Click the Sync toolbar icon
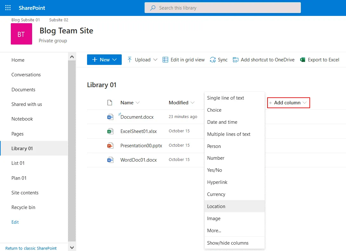This screenshot has height=251, width=346. [x=213, y=60]
